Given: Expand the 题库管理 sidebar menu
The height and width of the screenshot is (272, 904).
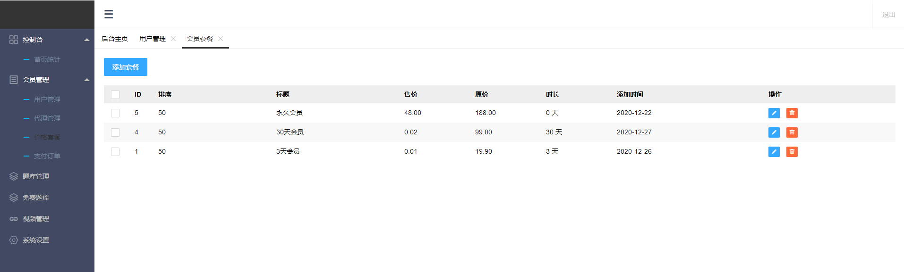Looking at the screenshot, I should coord(36,176).
